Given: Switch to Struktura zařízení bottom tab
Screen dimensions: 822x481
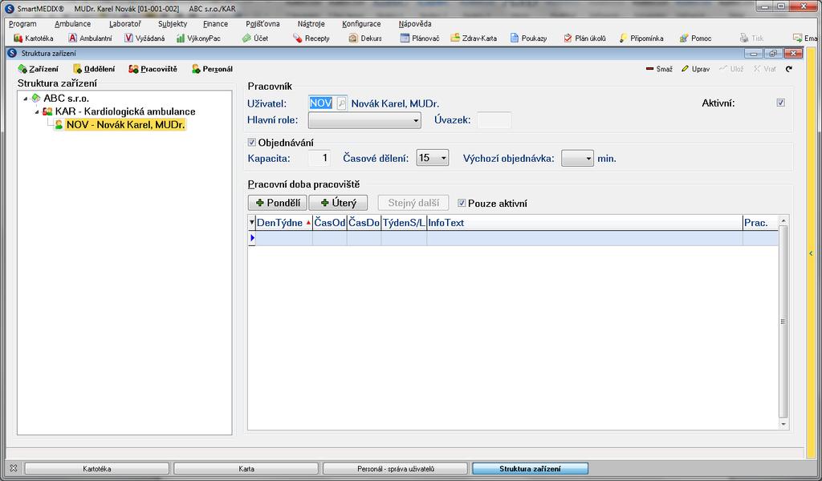Looking at the screenshot, I should click(x=530, y=468).
